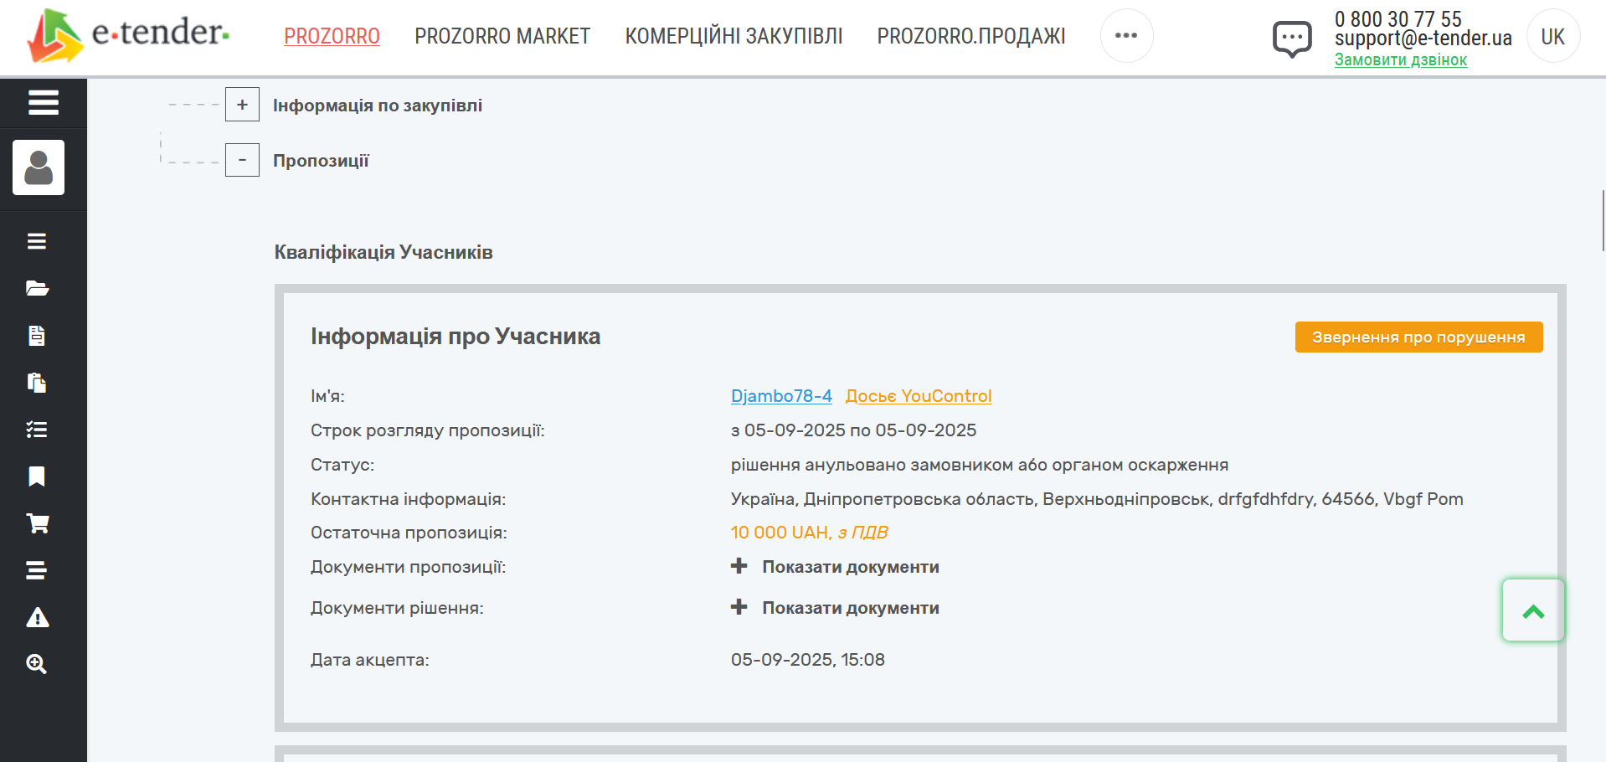1606x762 pixels.
Task: Go to КОМЕРЦІЙНІ ЗАКУПІВЛІ menu item
Action: tap(734, 36)
